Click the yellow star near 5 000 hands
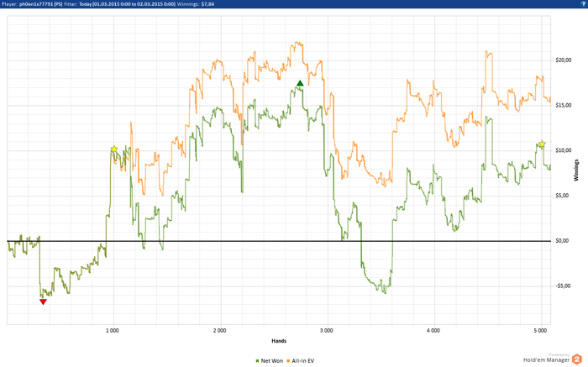Screen dimensions: 588x367 click(x=542, y=144)
